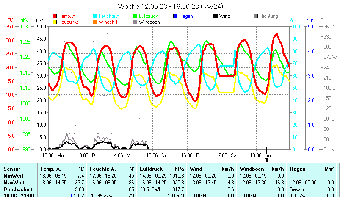
Task: Click the orange Windchill legend swatch
Action: tap(95, 22)
